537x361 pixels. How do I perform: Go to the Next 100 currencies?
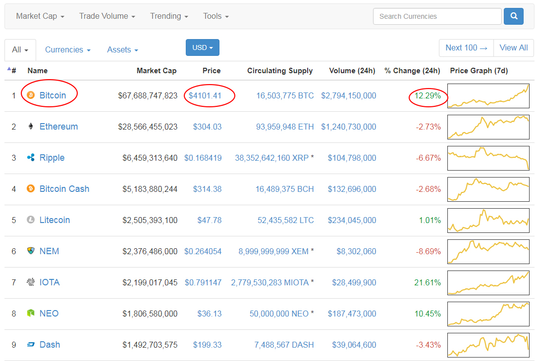(466, 48)
